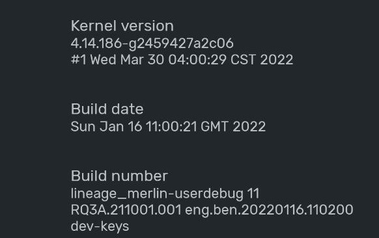The height and width of the screenshot is (238, 379).
Task: Open the Build date entry
Action: click(168, 118)
